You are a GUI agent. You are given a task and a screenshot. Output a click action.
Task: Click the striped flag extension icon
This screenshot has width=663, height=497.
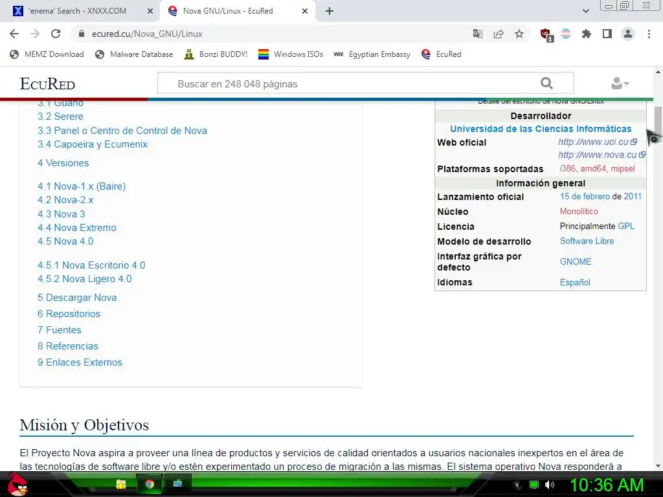[566, 34]
